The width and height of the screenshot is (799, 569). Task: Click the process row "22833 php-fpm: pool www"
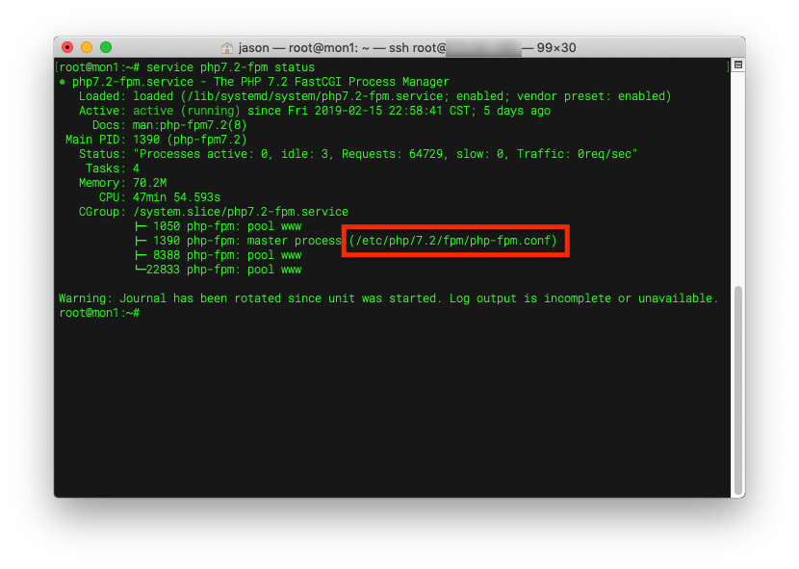coord(219,270)
